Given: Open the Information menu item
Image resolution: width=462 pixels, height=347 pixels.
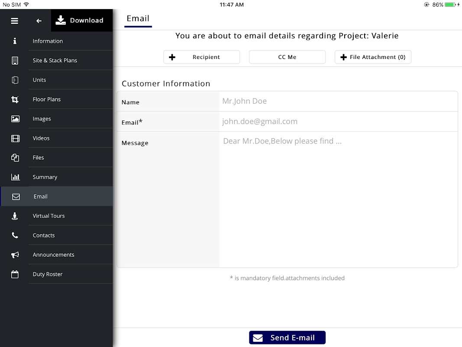Looking at the screenshot, I should [48, 41].
